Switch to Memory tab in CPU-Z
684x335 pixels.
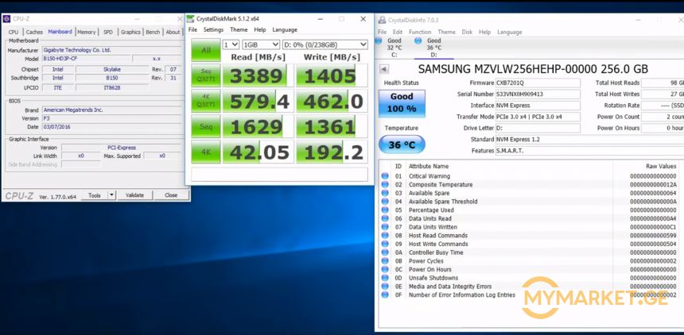pos(87,33)
